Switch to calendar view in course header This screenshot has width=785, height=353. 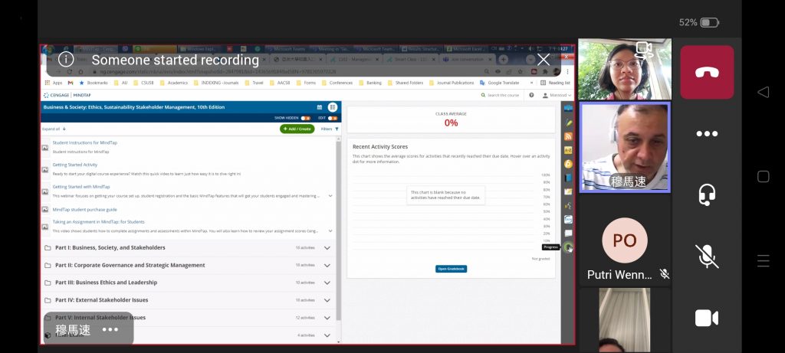320,107
